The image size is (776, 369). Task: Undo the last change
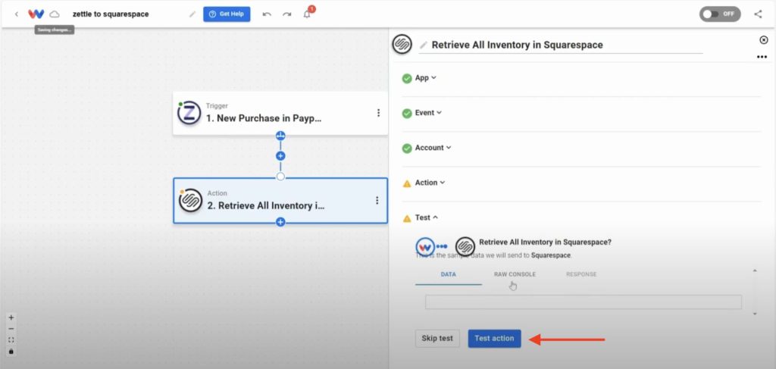pos(267,14)
